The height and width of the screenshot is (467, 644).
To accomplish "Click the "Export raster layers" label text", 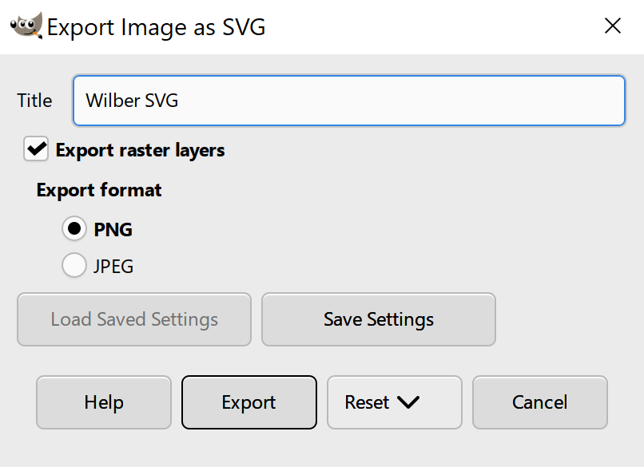I will tap(140, 149).
